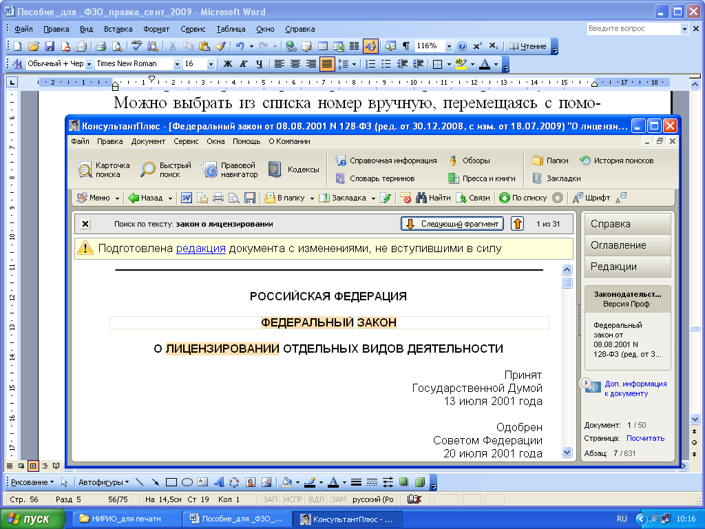This screenshot has width=705, height=529.
Task: Toggle Justify alignment in Word
Action: click(x=327, y=64)
